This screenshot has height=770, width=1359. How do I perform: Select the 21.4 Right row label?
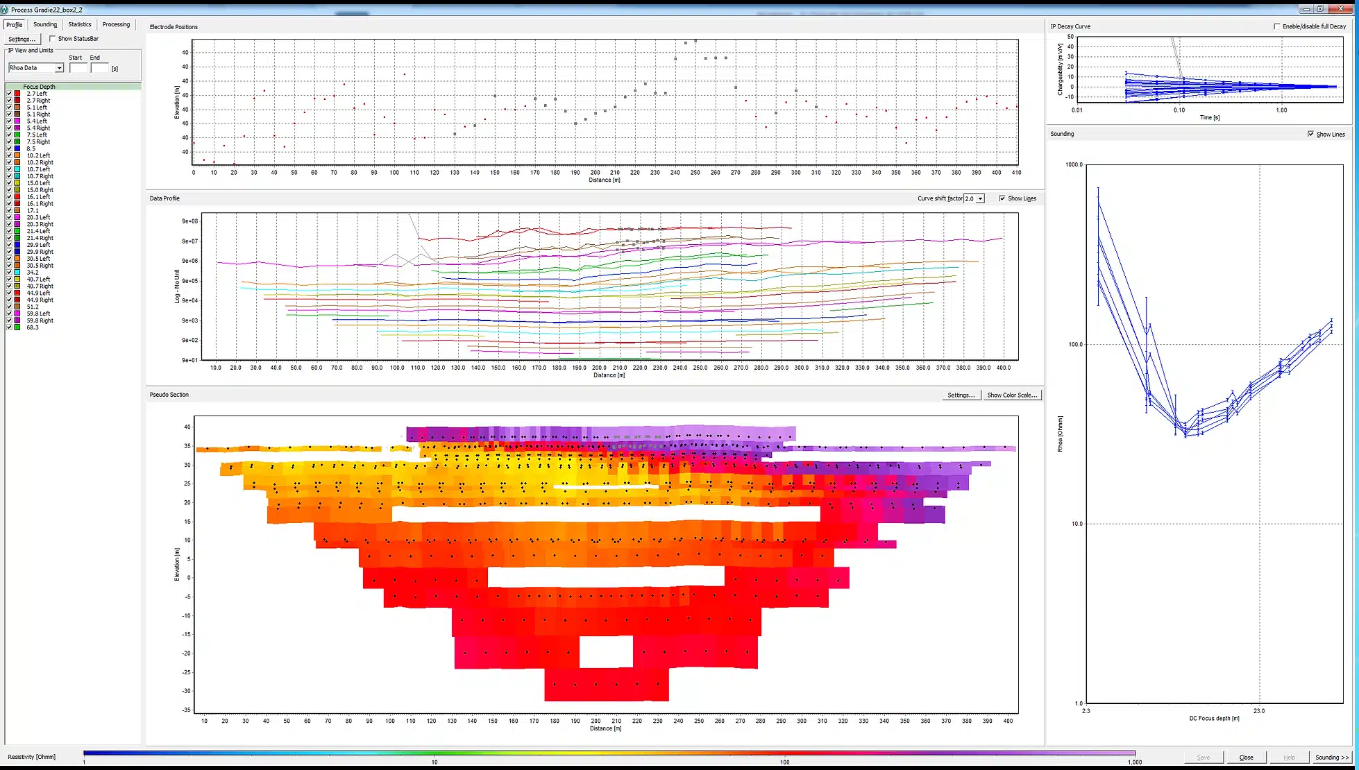tap(40, 238)
